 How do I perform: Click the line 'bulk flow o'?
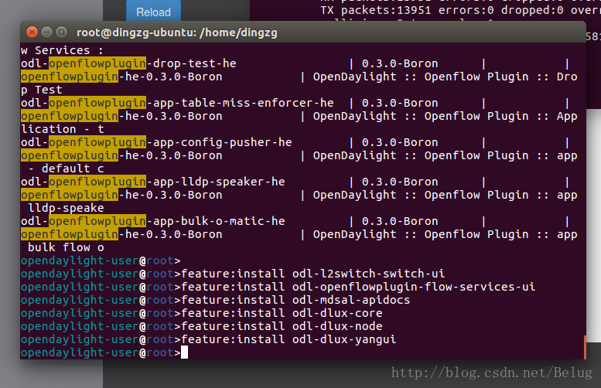point(66,247)
